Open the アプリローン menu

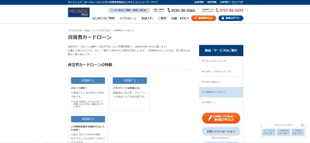(128, 18)
